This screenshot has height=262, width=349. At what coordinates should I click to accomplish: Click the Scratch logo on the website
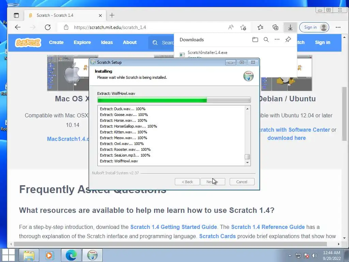28,42
